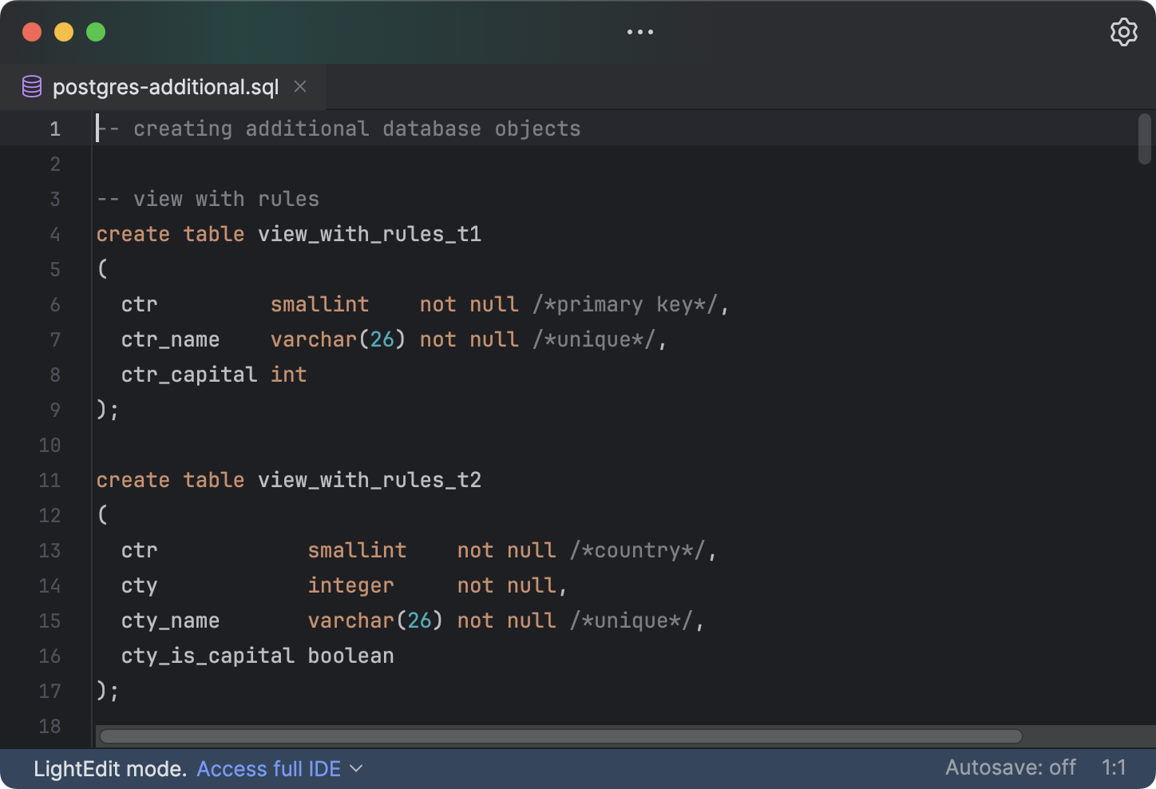1156x789 pixels.
Task: Click the column name ctr_name
Action: [x=170, y=339]
